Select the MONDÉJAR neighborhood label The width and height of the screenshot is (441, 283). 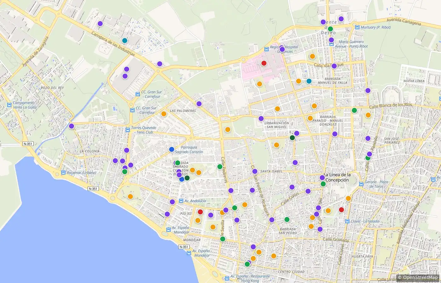(x=192, y=240)
